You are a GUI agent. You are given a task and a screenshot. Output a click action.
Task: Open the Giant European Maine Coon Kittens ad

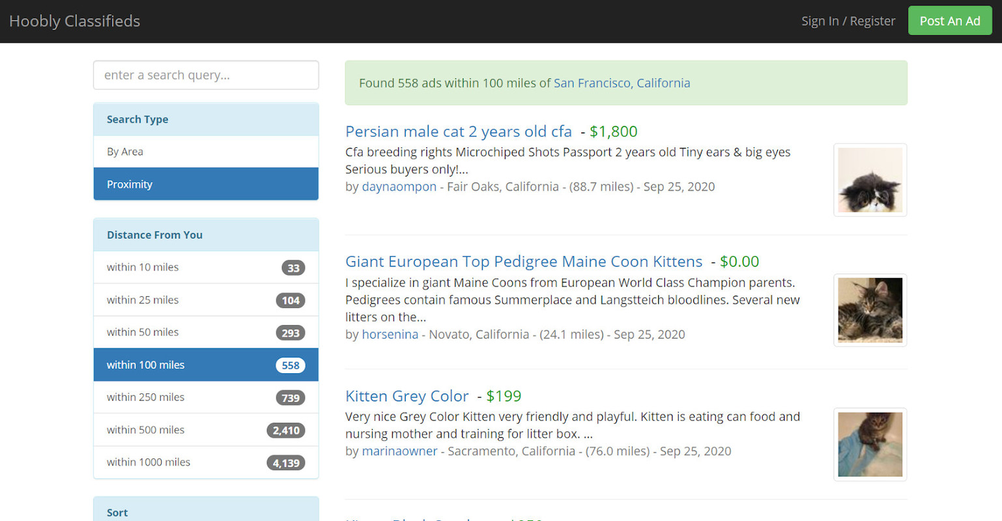click(524, 261)
